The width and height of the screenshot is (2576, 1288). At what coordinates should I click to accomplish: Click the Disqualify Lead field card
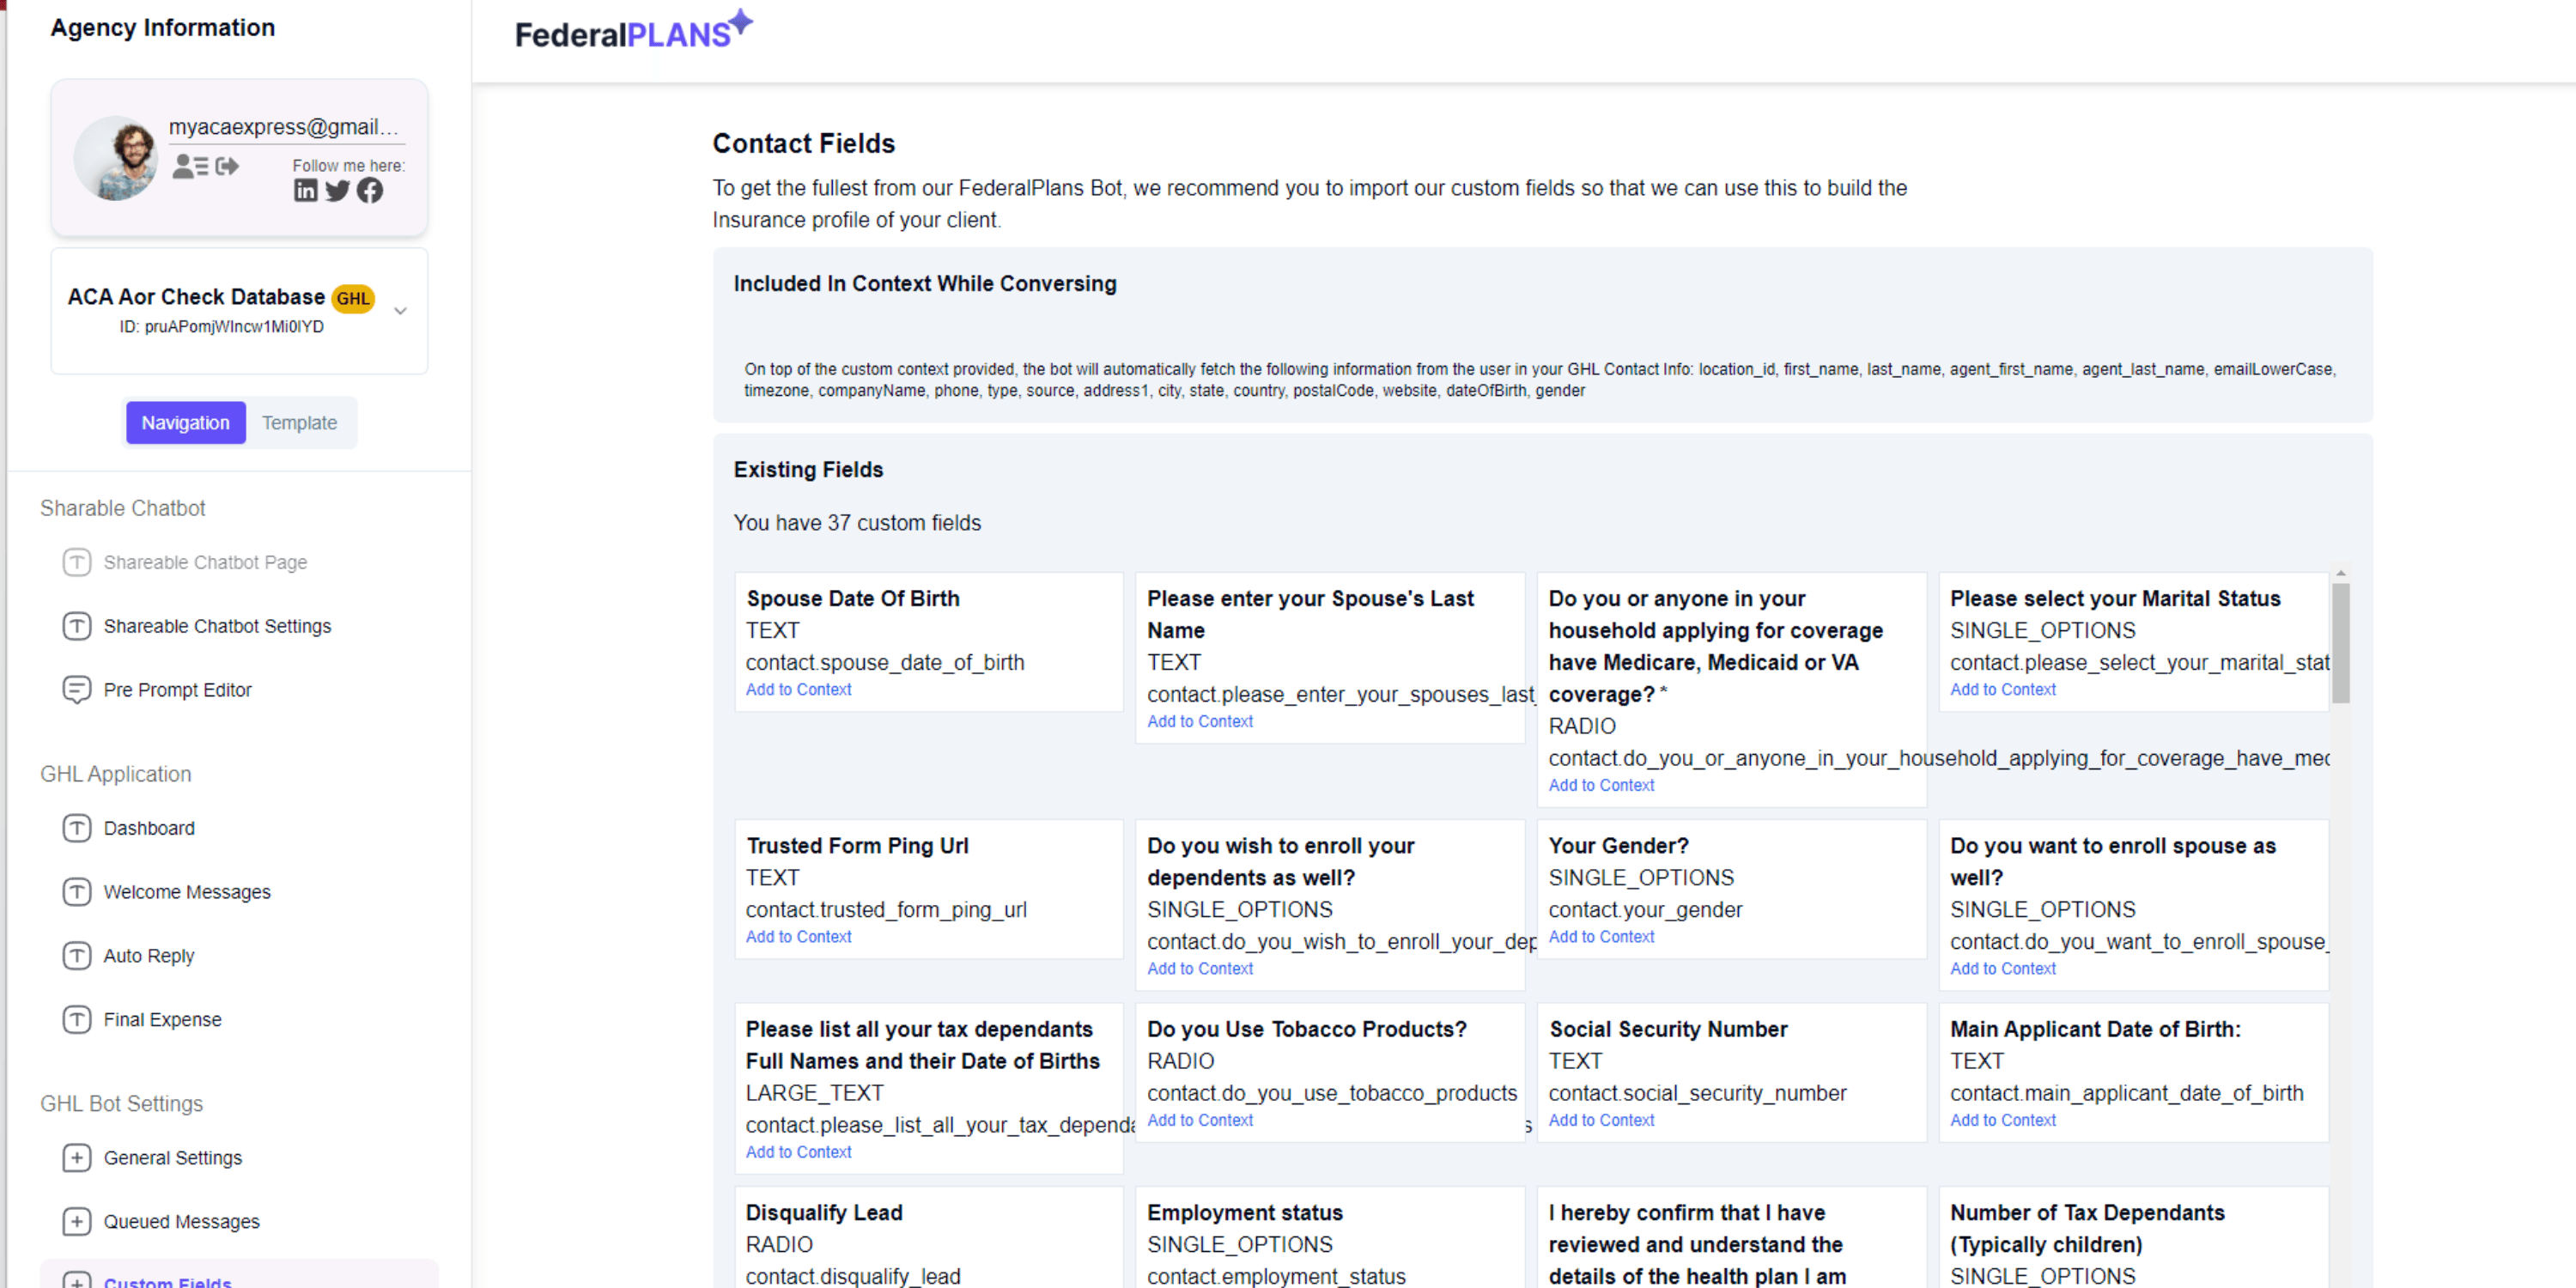(x=928, y=1238)
